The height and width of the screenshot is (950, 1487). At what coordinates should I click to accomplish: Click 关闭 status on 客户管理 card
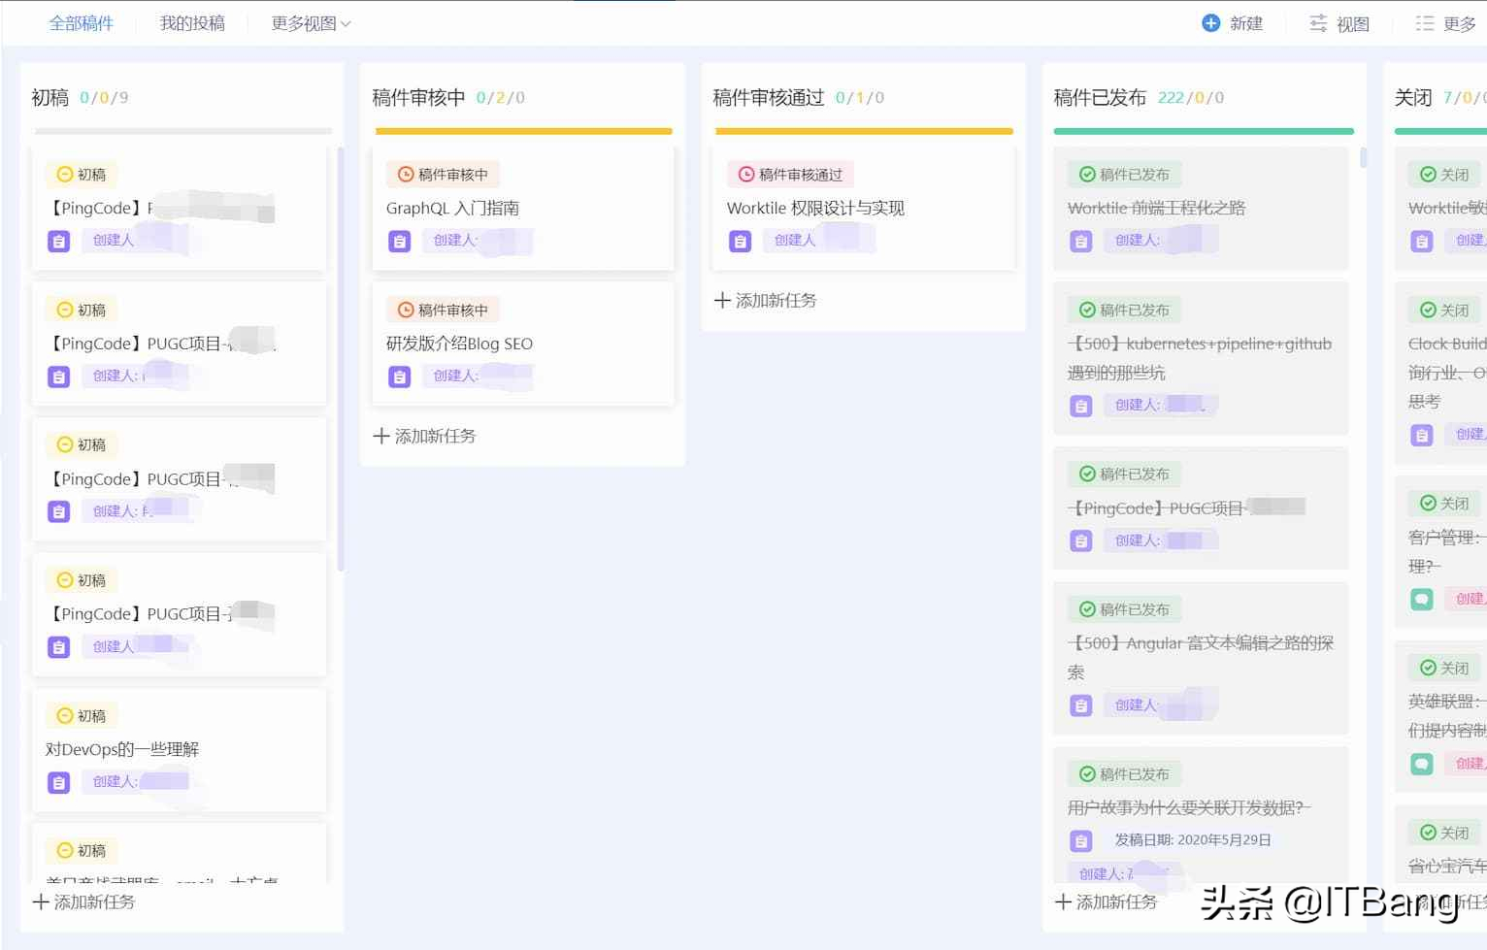pos(1442,504)
